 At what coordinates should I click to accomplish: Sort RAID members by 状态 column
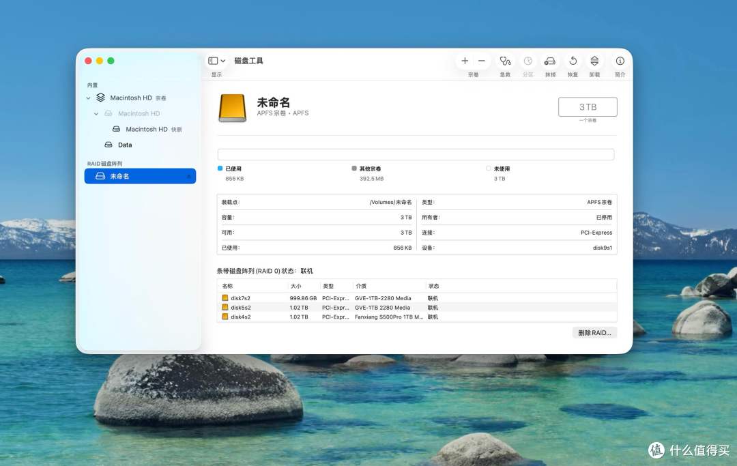point(521,286)
